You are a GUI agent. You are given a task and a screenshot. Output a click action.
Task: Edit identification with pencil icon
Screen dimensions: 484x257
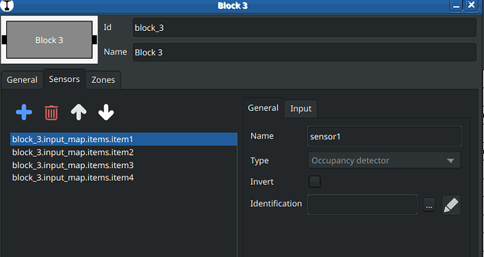[451, 205]
